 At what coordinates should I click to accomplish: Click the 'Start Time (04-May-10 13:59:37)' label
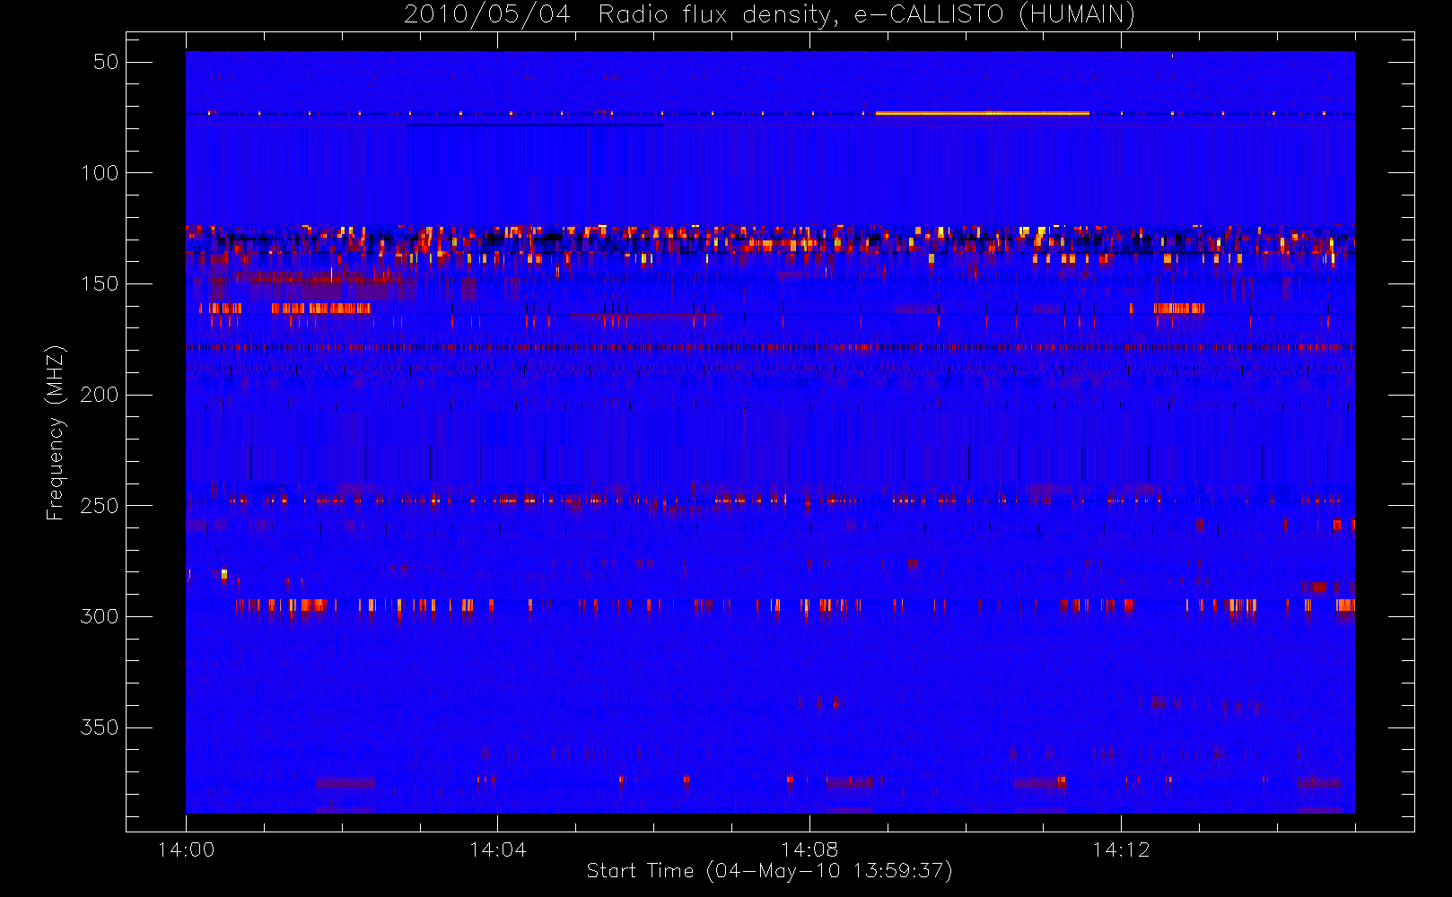(769, 871)
